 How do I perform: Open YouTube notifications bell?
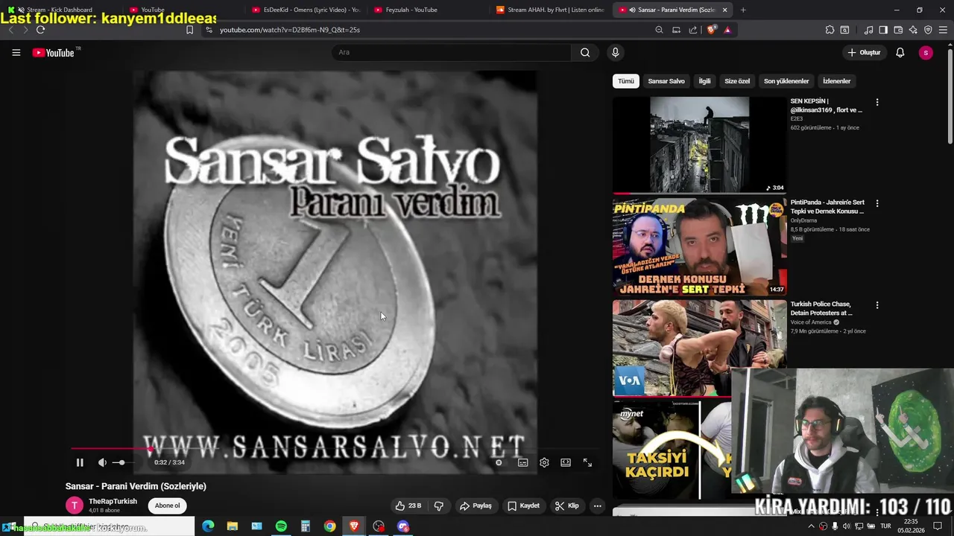[900, 52]
